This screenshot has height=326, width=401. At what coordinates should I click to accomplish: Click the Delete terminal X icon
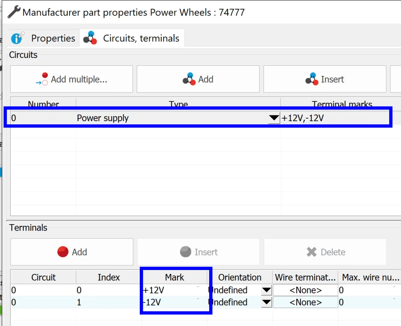click(312, 252)
